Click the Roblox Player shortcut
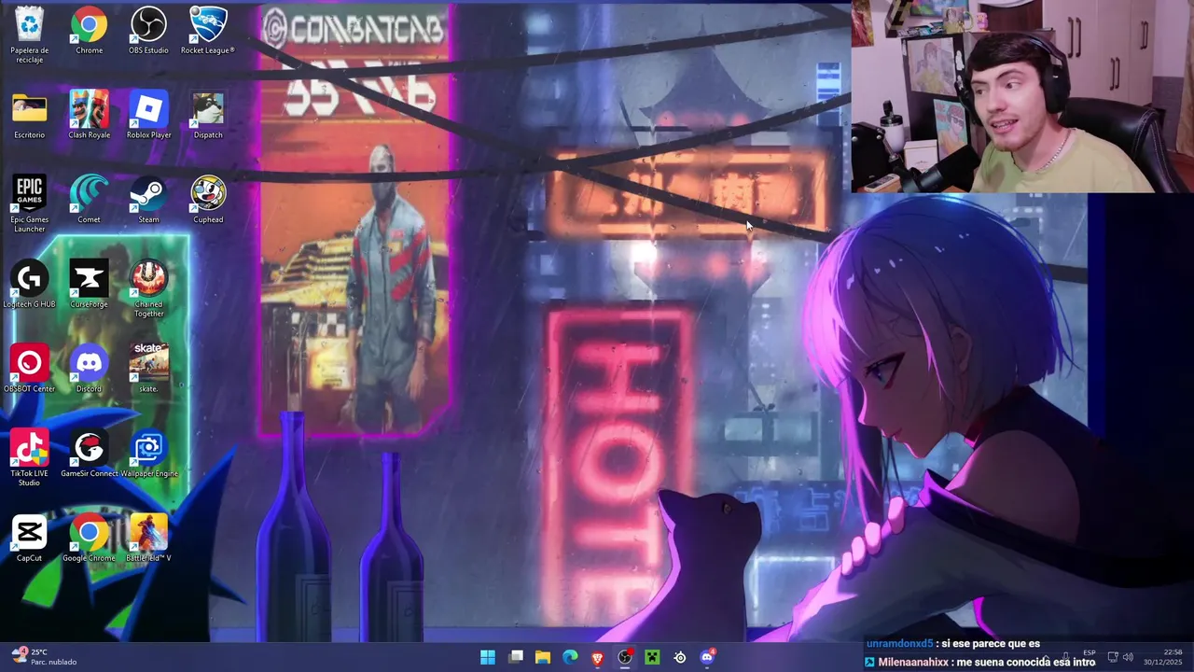 click(x=148, y=115)
